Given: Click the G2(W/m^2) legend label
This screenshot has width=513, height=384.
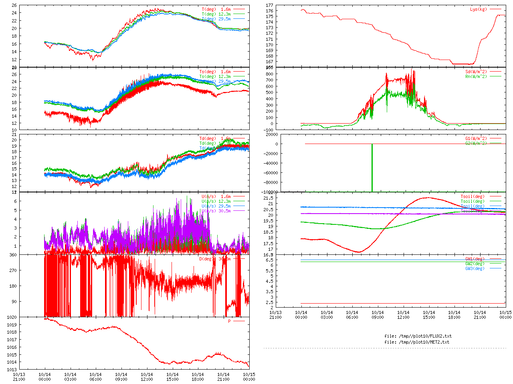Looking at the screenshot, I should point(477,143).
